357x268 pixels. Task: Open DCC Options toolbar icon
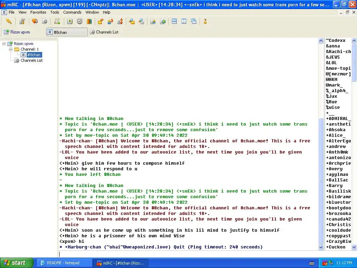click(120, 21)
